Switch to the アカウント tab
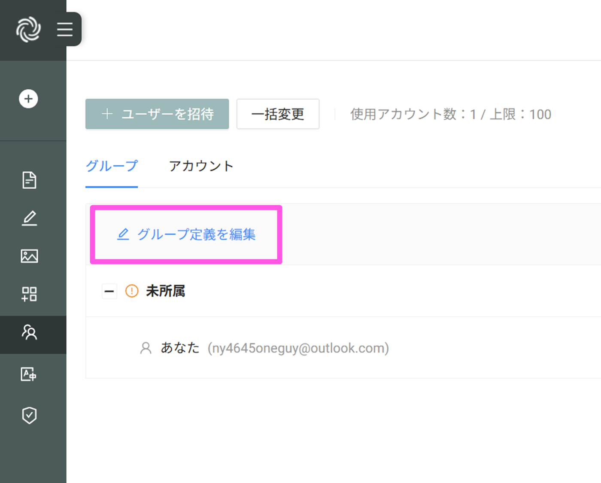This screenshot has height=483, width=601. pos(201,166)
